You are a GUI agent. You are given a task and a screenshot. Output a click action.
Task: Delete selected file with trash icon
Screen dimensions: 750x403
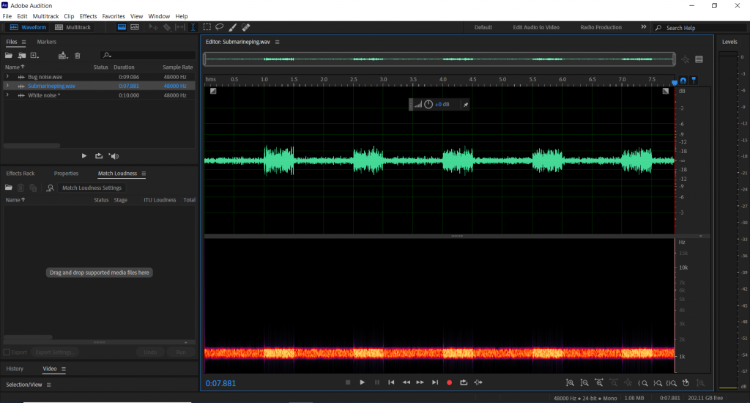78,55
